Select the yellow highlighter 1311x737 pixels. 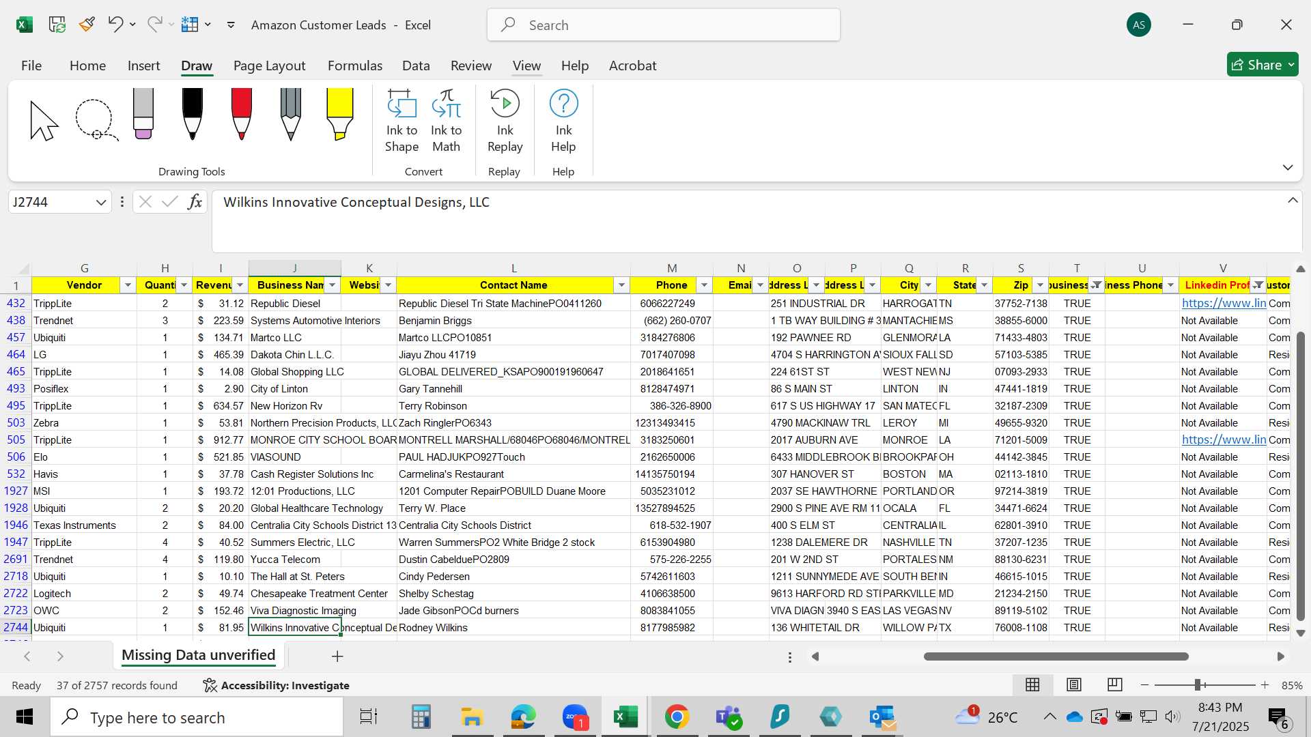tap(339, 113)
